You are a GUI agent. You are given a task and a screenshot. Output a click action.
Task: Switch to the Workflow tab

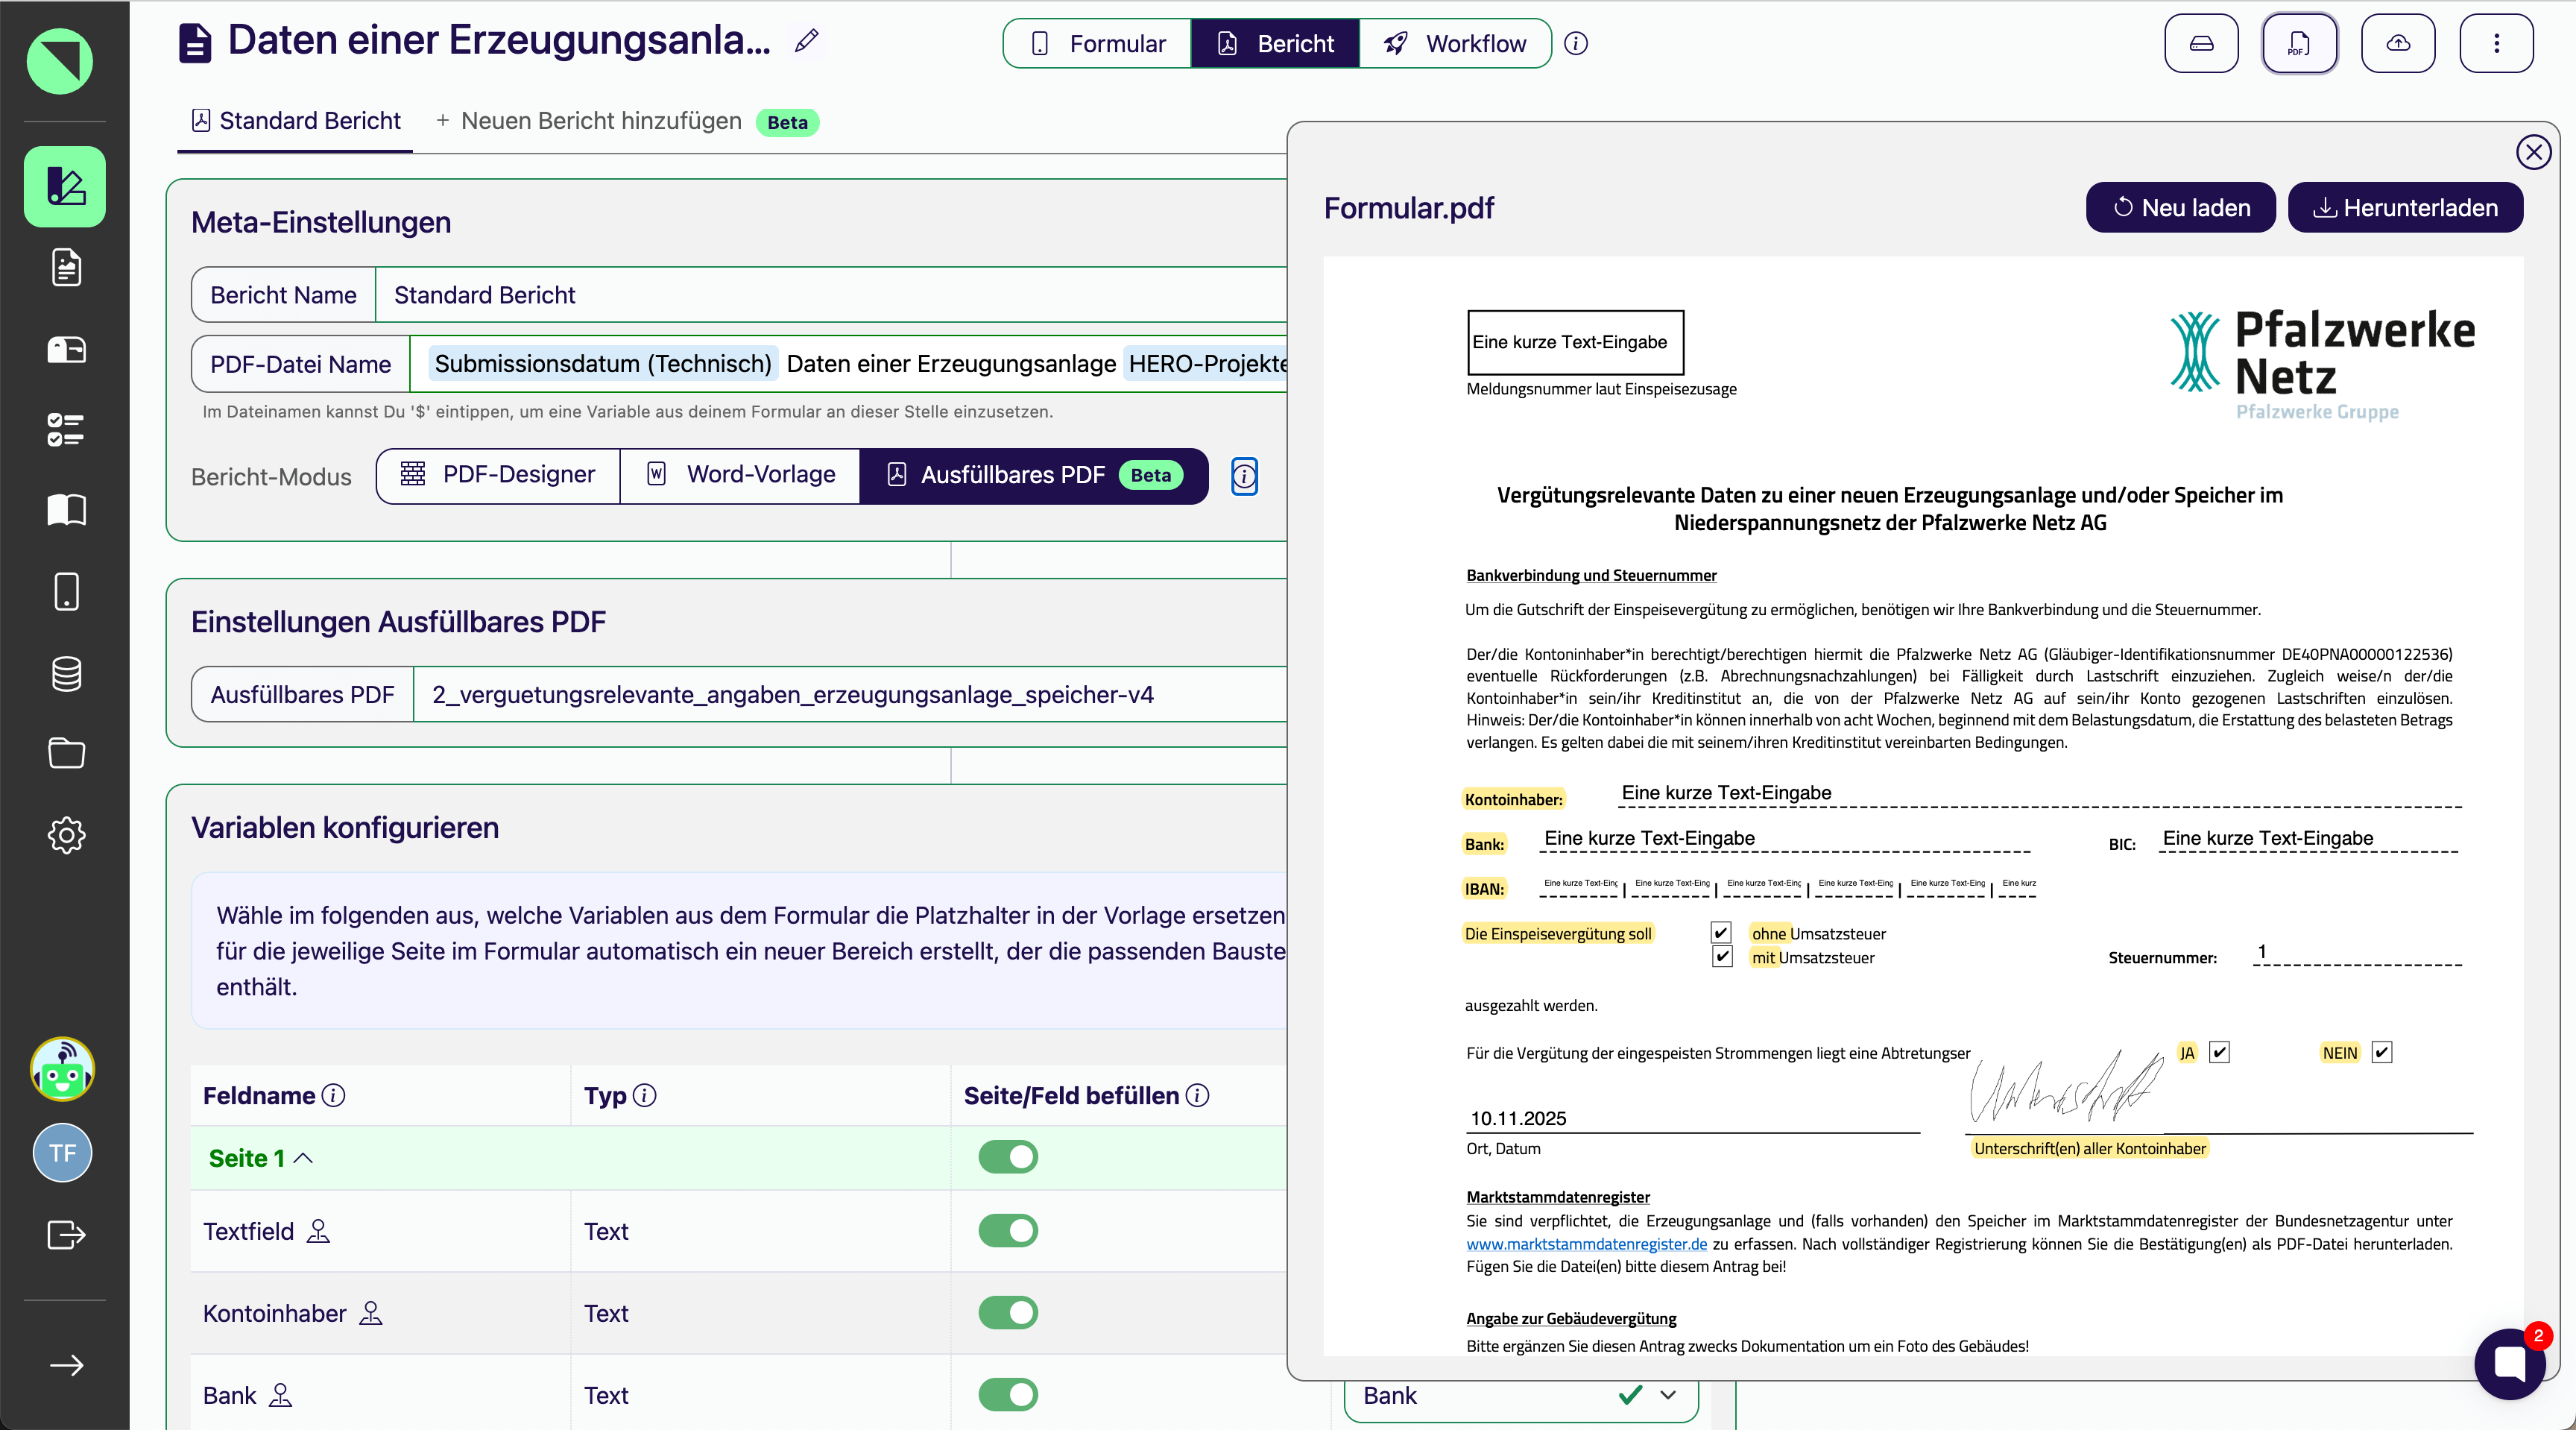(1455, 44)
